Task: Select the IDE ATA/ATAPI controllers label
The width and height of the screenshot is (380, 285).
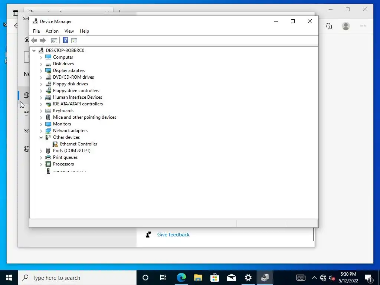Action: point(78,104)
